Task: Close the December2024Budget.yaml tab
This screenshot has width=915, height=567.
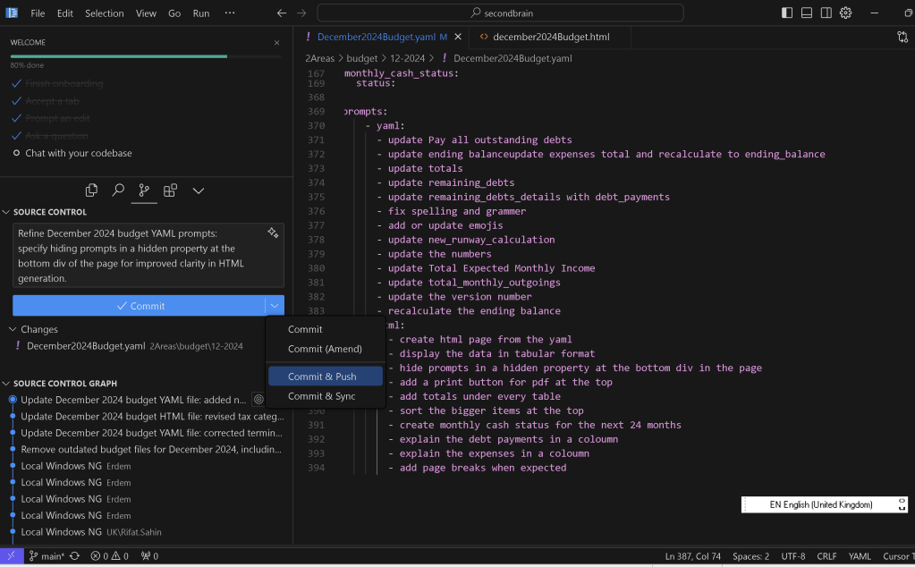Action: coord(458,37)
